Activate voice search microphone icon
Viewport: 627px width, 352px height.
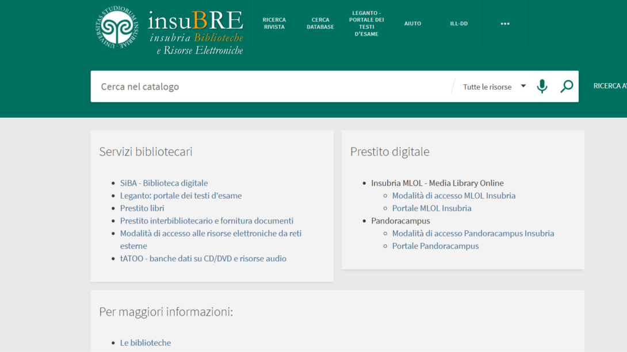pyautogui.click(x=542, y=86)
